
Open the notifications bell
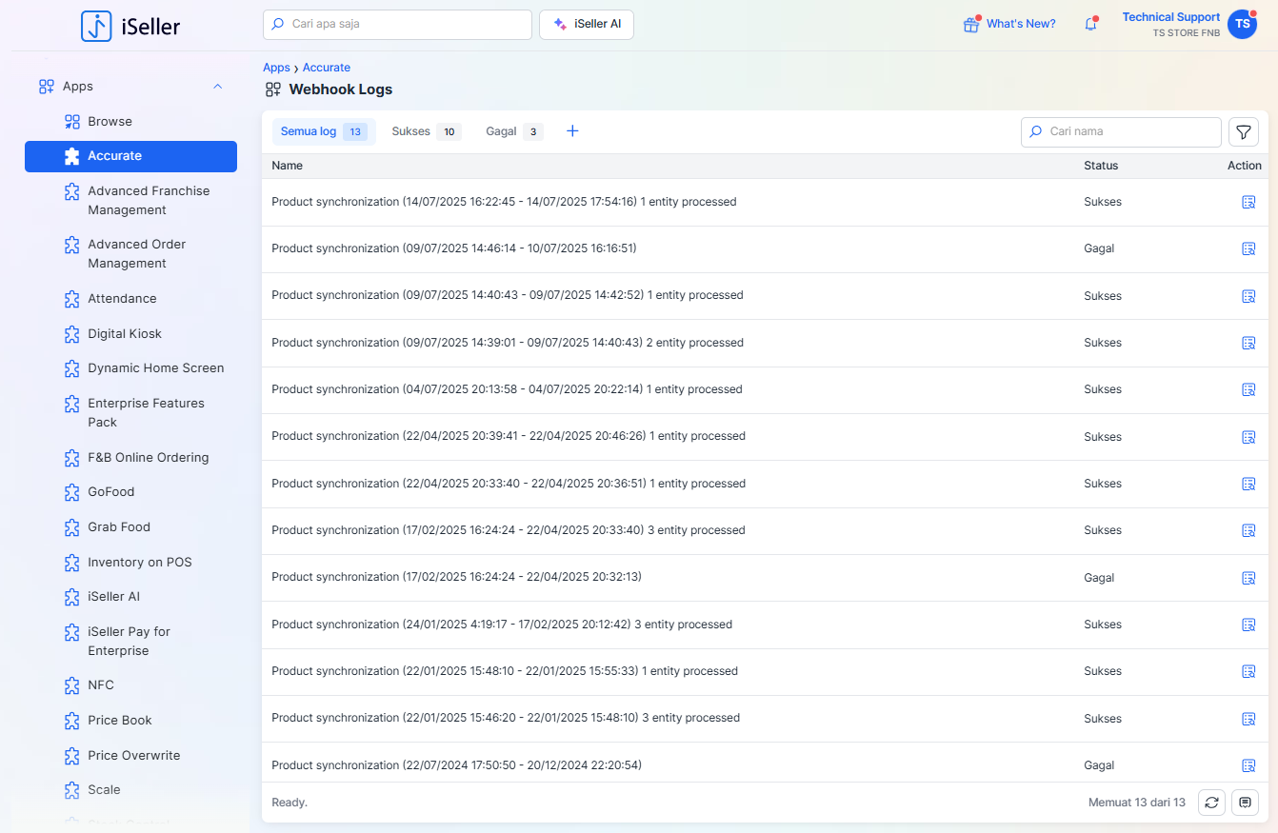coord(1091,25)
